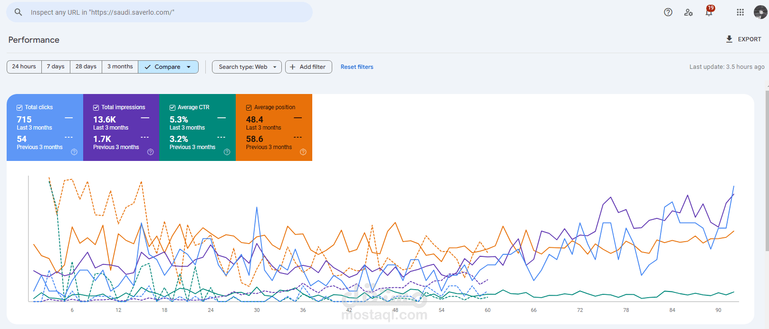Open users and settings icon
The image size is (769, 329).
688,12
